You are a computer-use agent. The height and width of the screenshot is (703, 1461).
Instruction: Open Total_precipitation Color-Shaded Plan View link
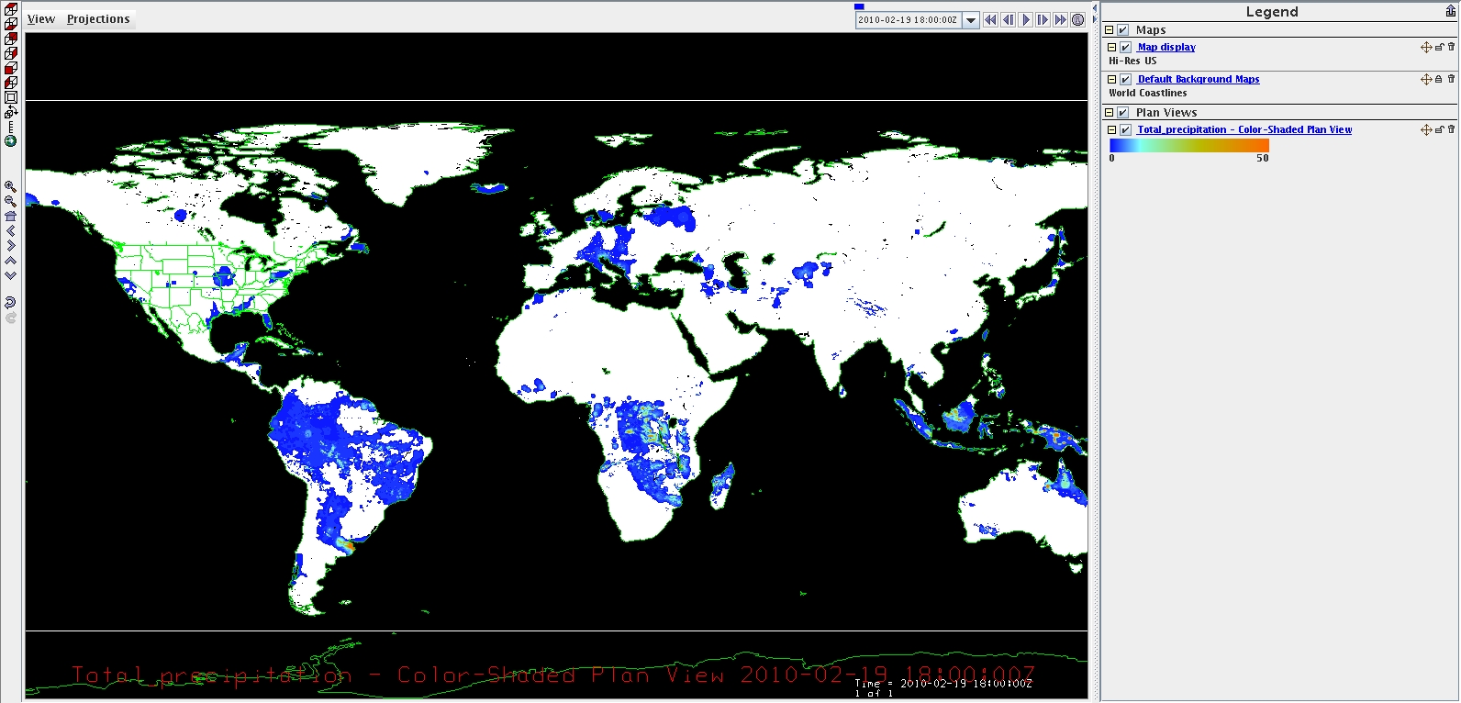pos(1244,129)
